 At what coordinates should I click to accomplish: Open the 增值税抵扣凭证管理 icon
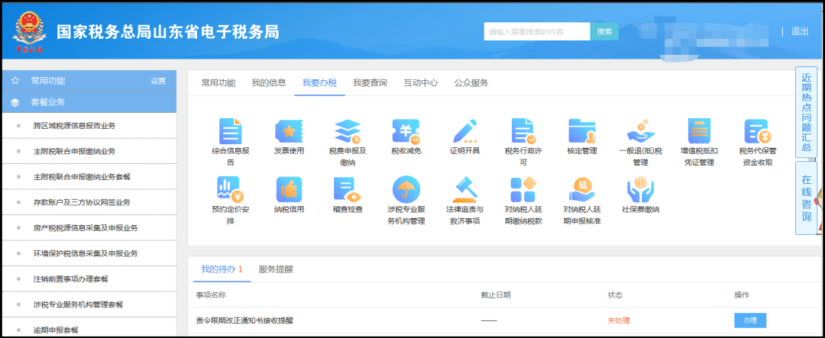click(x=699, y=131)
